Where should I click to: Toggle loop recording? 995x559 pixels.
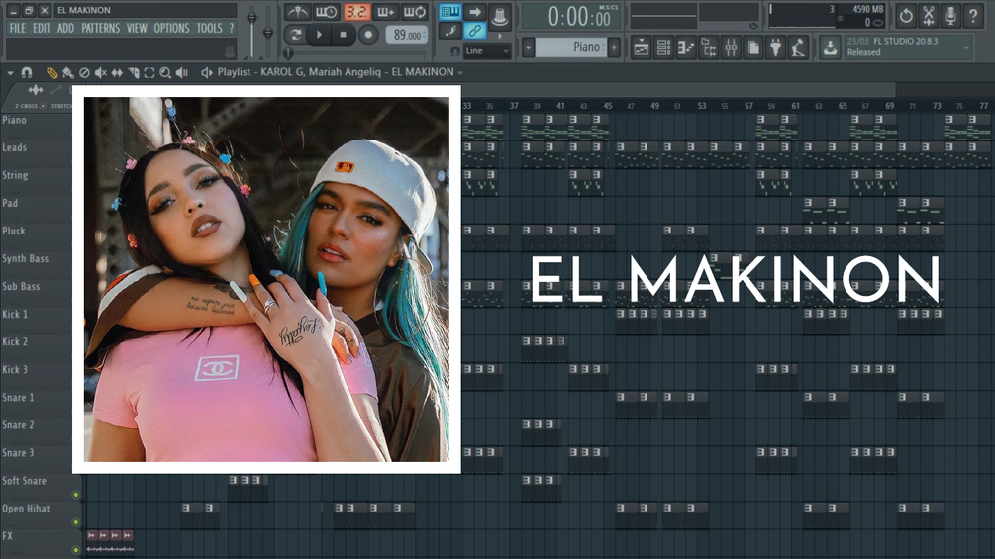(x=415, y=12)
